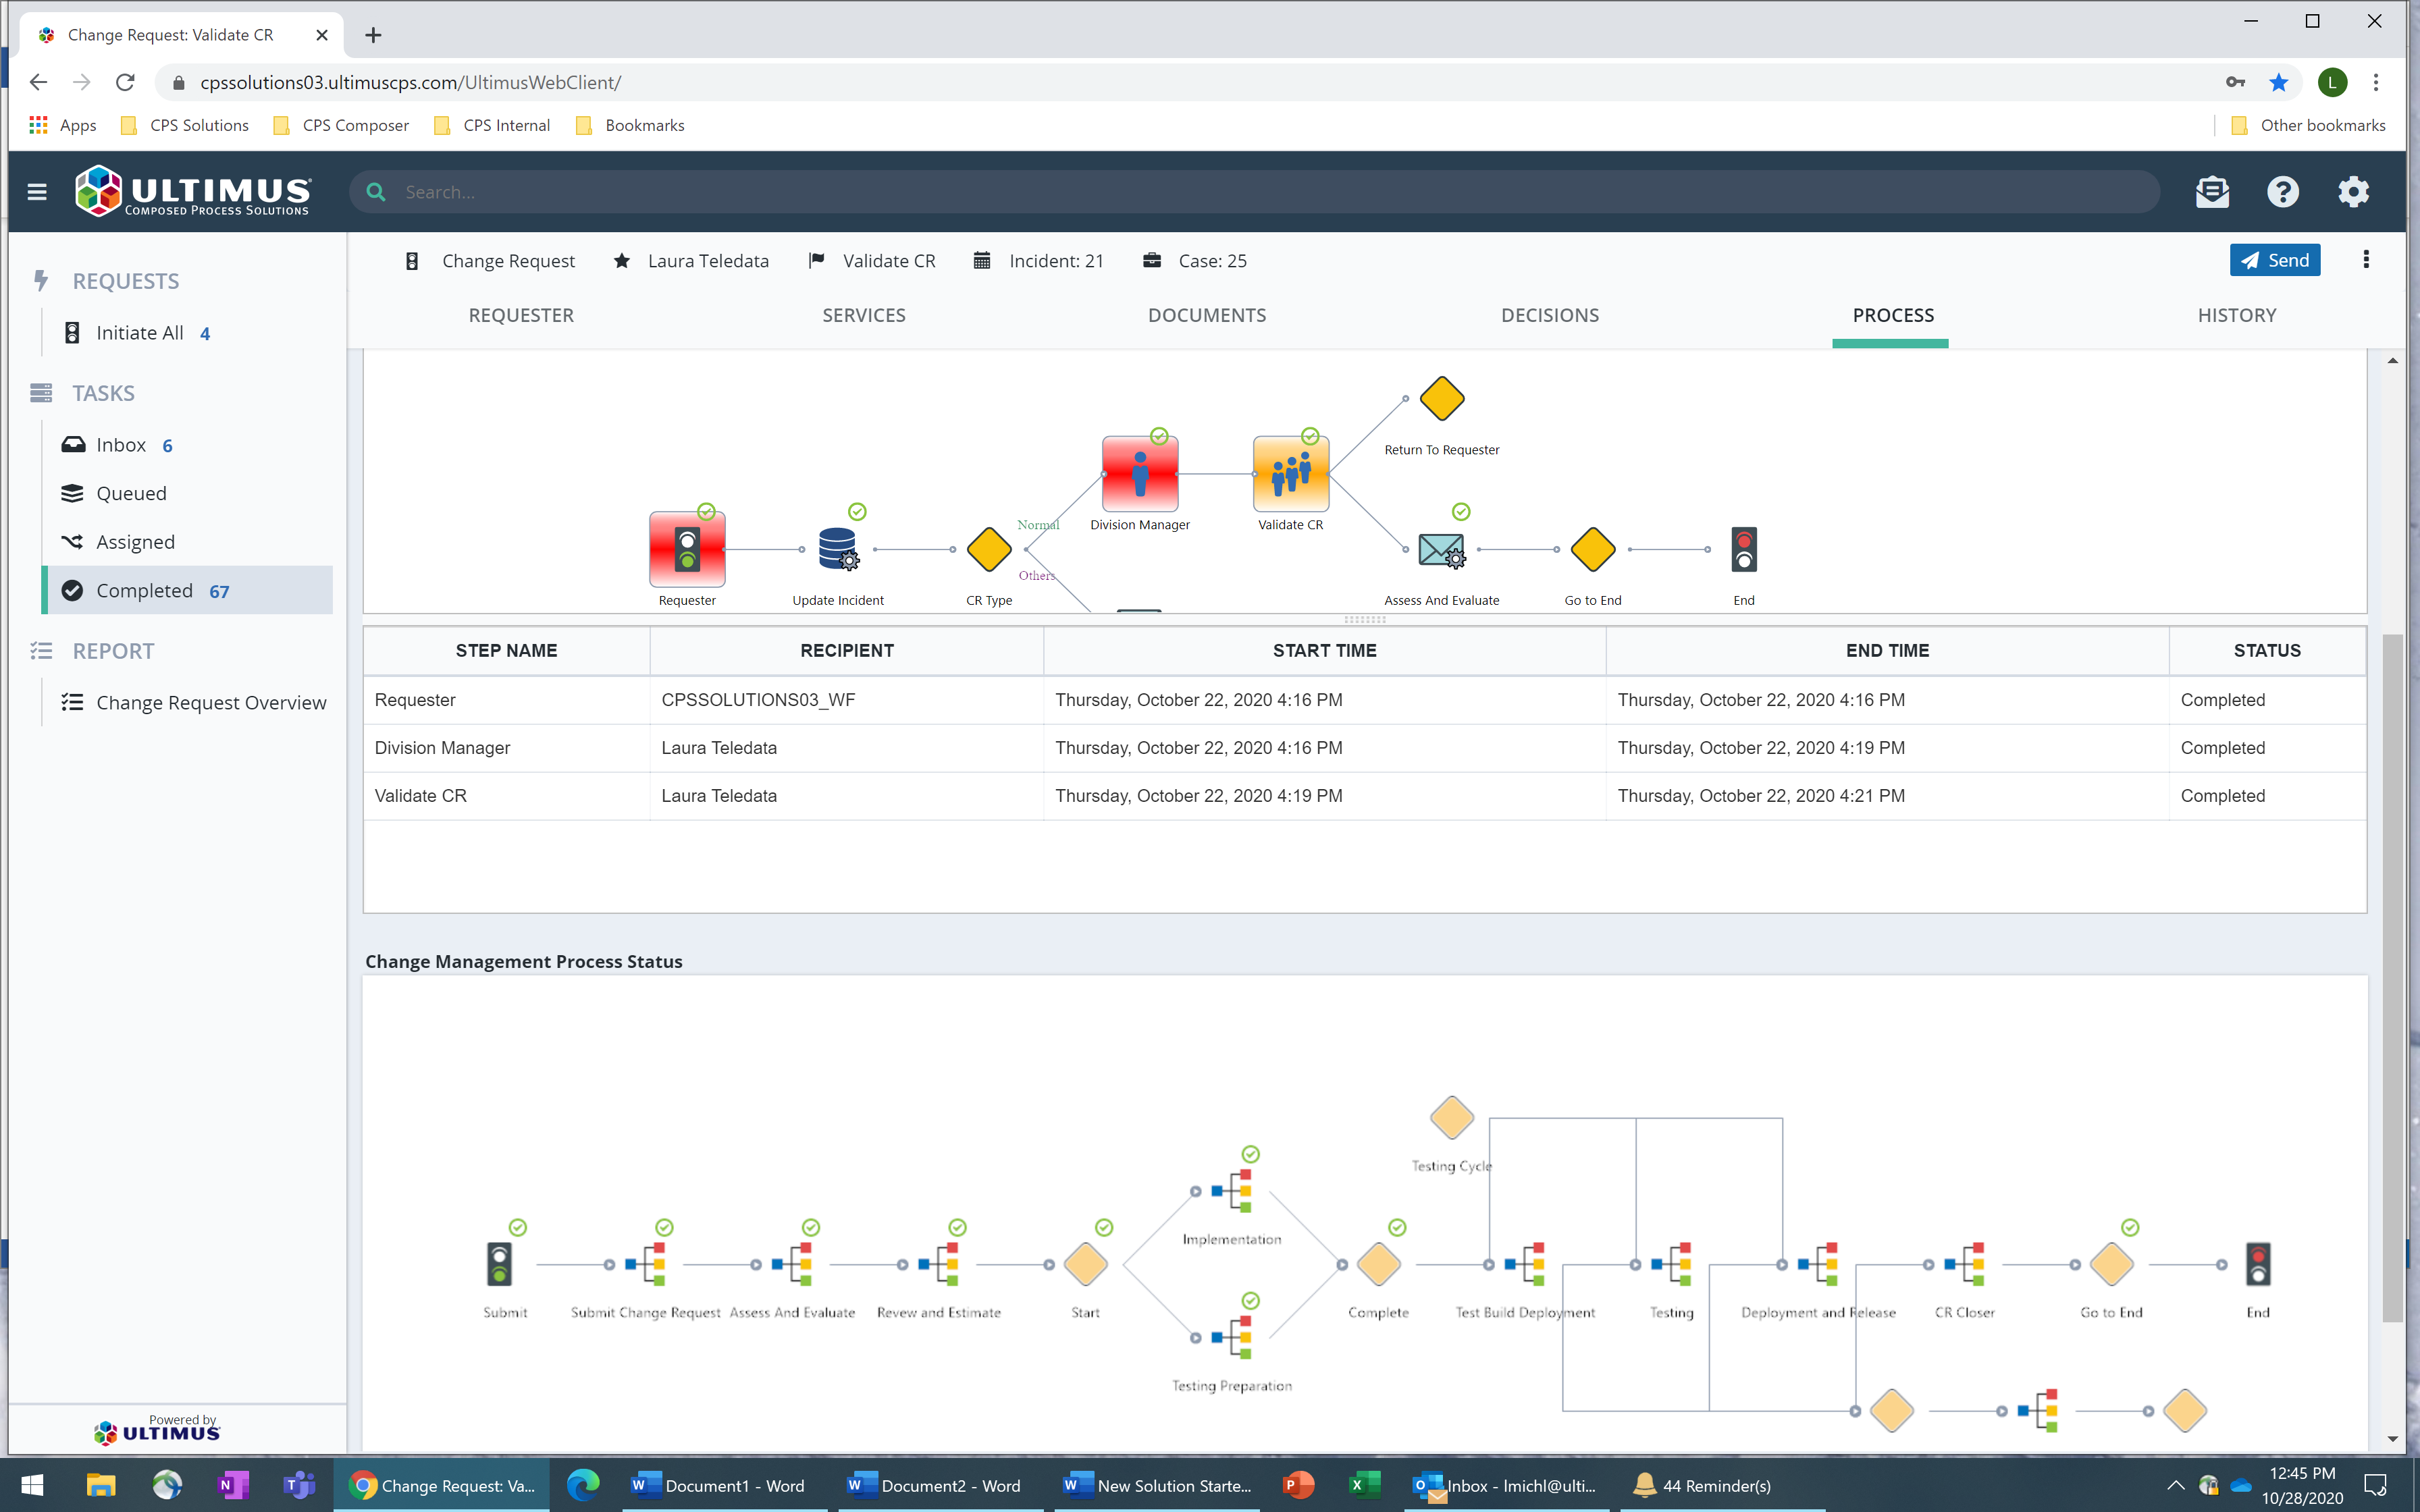Open the settings gear icon

2353,192
